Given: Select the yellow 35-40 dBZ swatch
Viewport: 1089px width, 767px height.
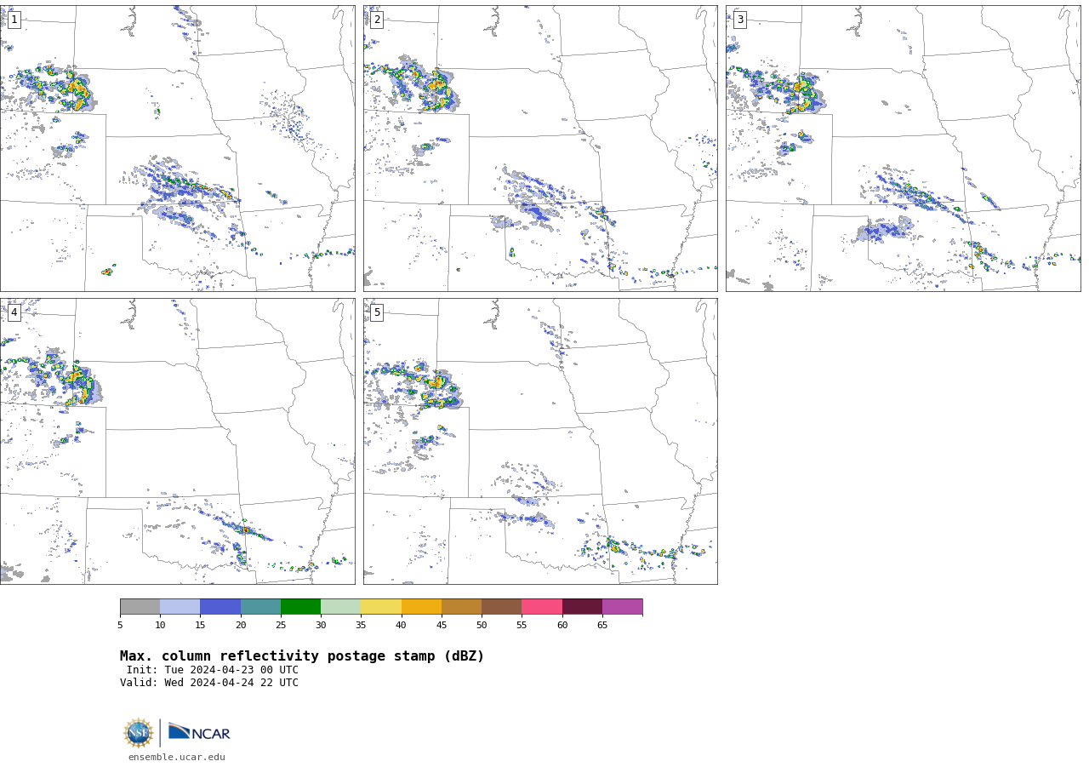Looking at the screenshot, I should pyautogui.click(x=381, y=606).
